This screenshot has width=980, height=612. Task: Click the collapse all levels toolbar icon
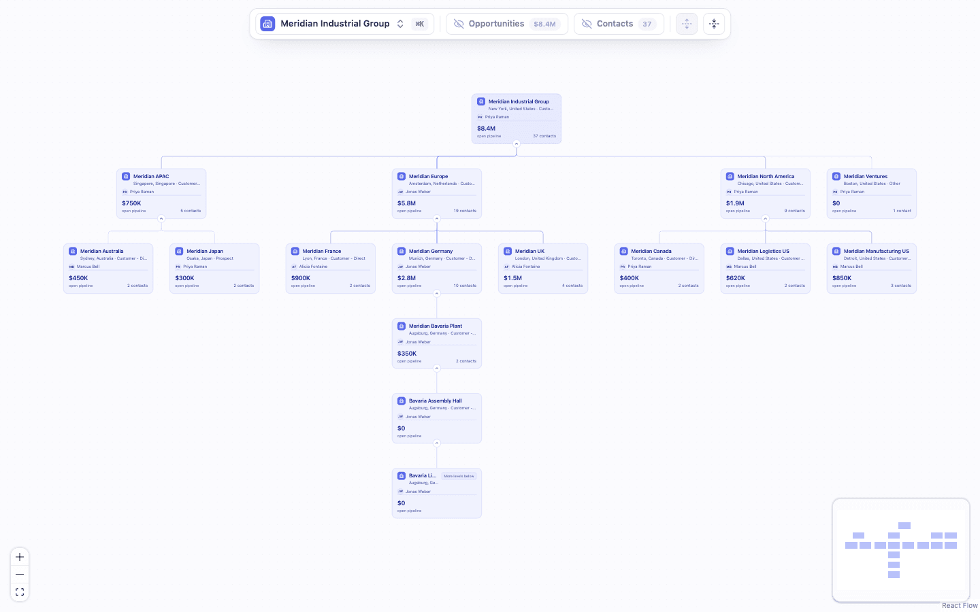point(714,24)
